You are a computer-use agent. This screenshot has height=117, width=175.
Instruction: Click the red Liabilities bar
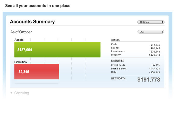tap(37, 71)
